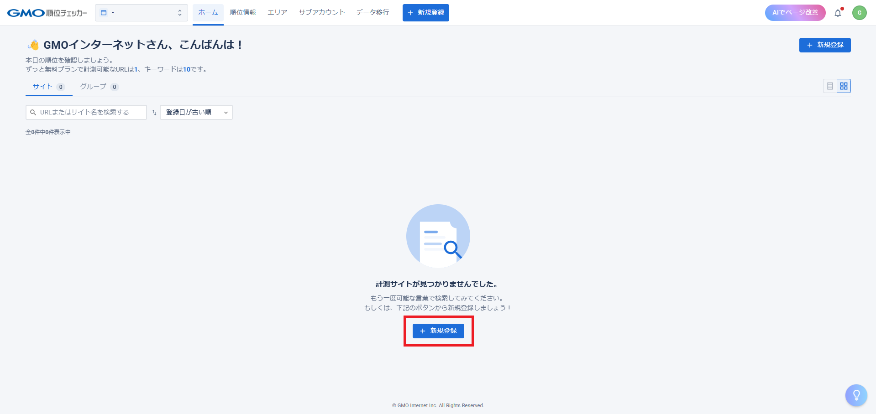The width and height of the screenshot is (876, 414).
Task: Switch to list view layout
Action: point(830,86)
